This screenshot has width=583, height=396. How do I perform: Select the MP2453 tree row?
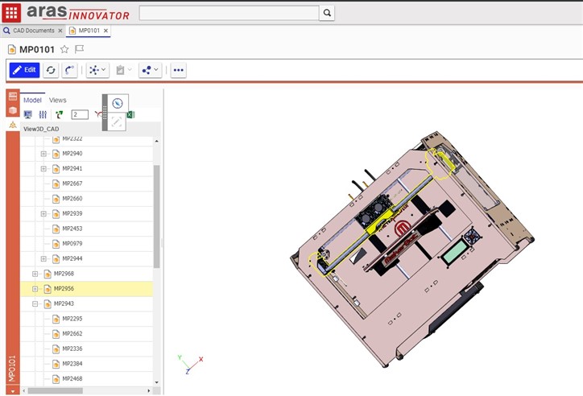(x=86, y=229)
